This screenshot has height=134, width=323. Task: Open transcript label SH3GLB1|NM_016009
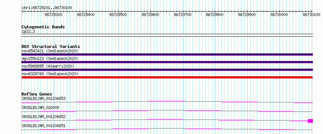(40, 107)
